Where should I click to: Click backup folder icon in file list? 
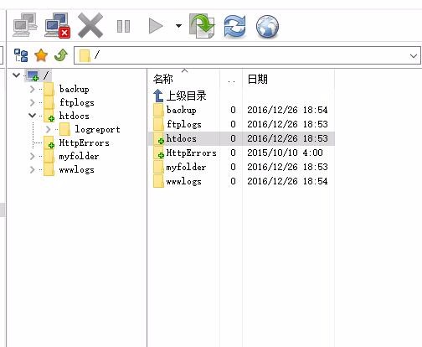158,110
